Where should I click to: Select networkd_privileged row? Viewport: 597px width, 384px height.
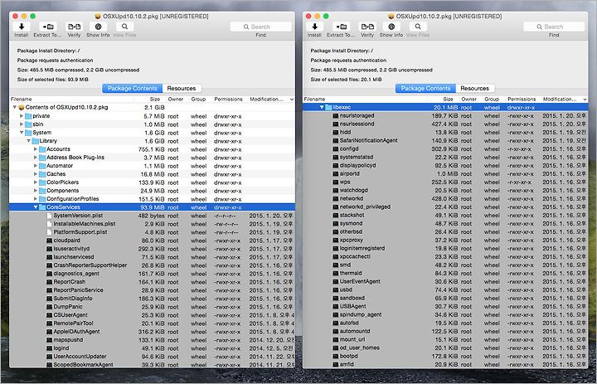pos(445,207)
